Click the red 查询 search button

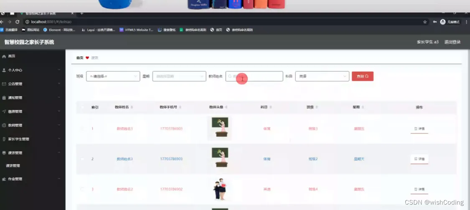363,76
